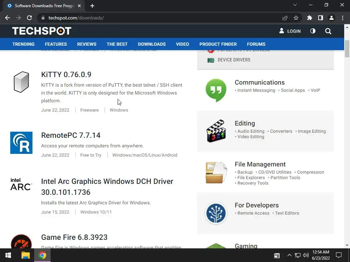Open Intel Arc Graphics Windows DCH Driver link
The height and width of the screenshot is (262, 350).
pos(107,187)
